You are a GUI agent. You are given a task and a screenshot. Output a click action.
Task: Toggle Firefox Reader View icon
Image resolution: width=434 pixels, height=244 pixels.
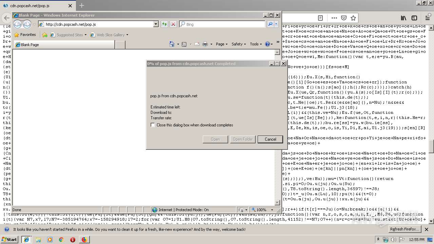[320, 18]
